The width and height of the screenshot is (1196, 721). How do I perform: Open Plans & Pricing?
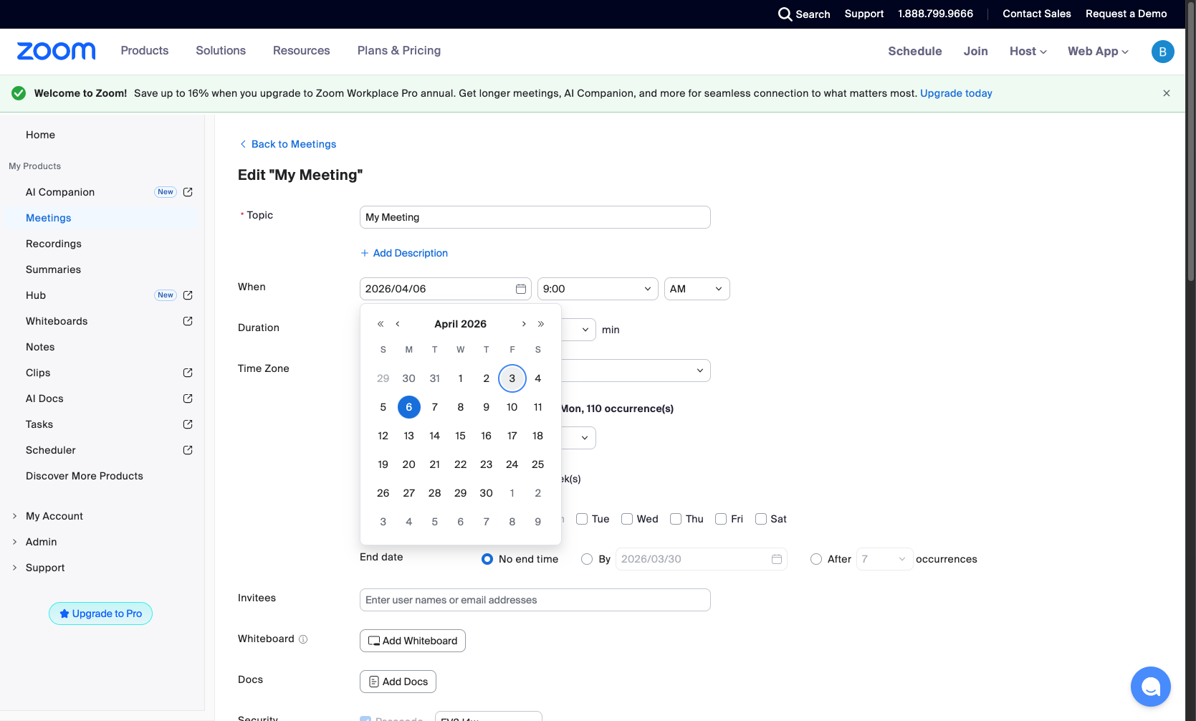click(399, 51)
